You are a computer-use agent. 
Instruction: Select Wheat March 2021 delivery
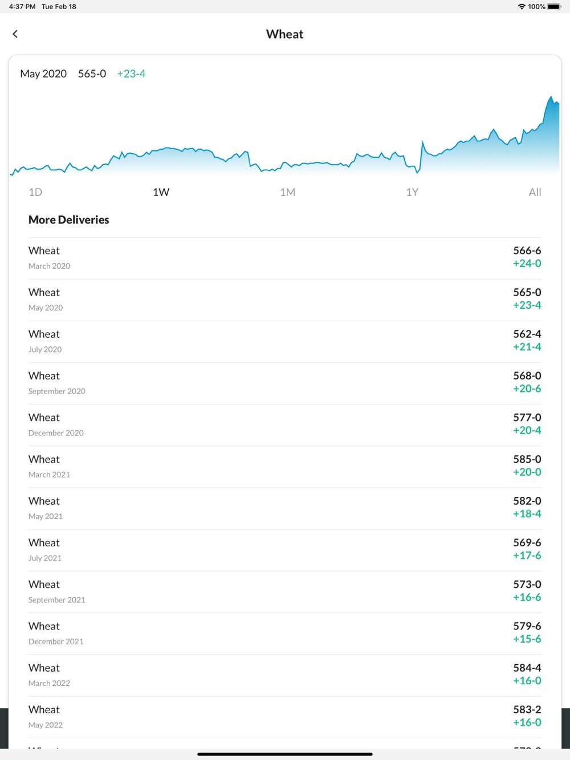point(285,467)
